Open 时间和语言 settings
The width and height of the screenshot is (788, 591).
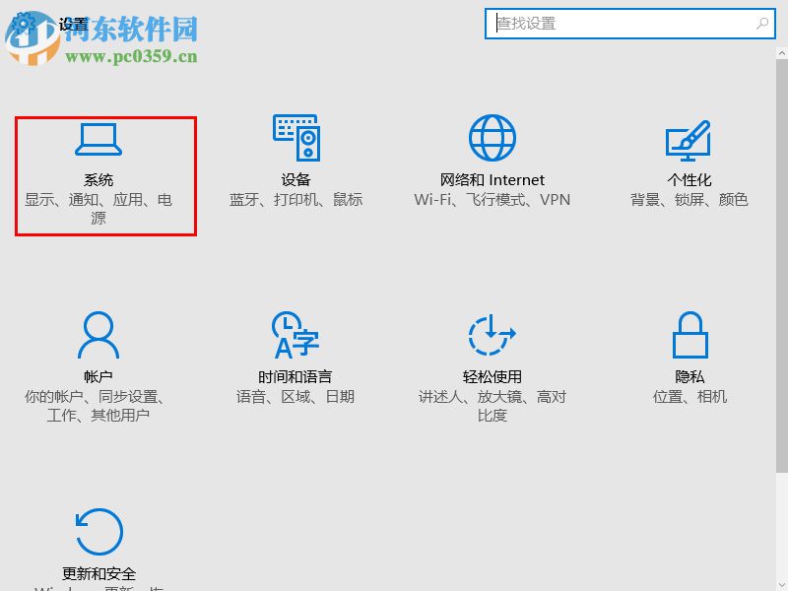[295, 355]
